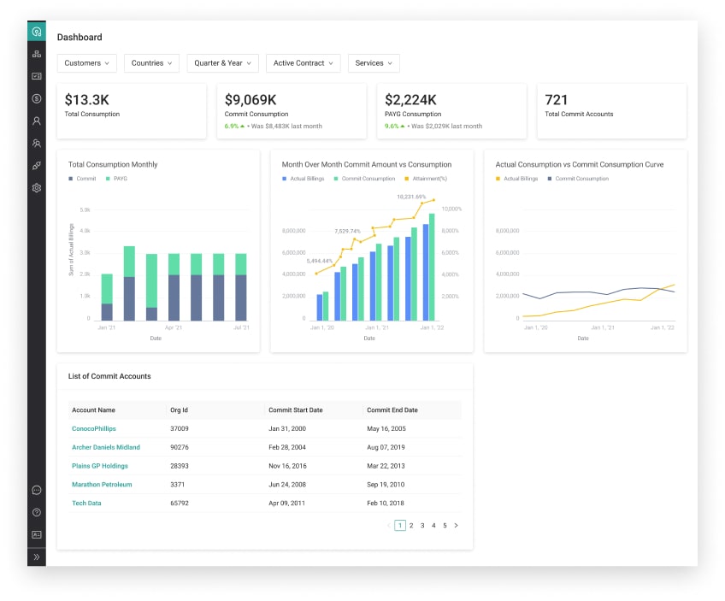725x601 pixels.
Task: Go to page 3 of accounts list
Action: (422, 526)
